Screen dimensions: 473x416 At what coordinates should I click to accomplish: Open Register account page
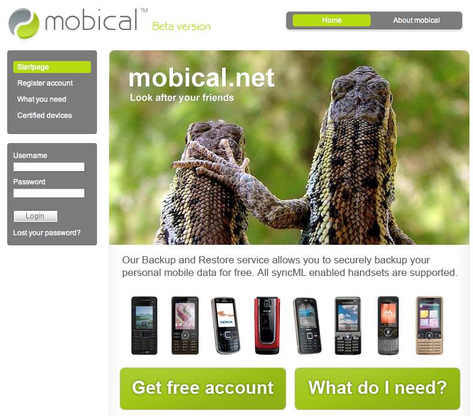(x=45, y=83)
